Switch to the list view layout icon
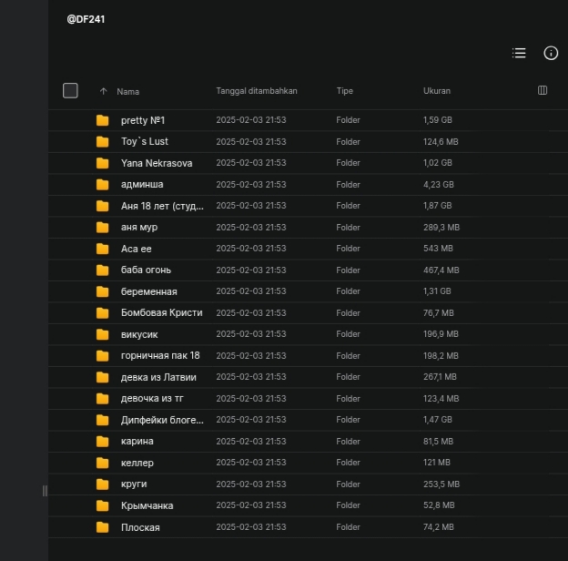 [519, 53]
